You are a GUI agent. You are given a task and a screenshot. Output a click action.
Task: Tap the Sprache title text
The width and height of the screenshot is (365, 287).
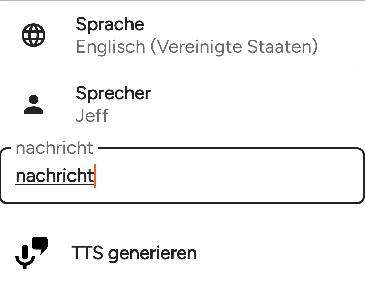[110, 24]
